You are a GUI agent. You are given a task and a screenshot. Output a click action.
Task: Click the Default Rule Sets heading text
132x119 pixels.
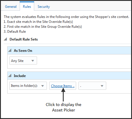click(x=24, y=39)
